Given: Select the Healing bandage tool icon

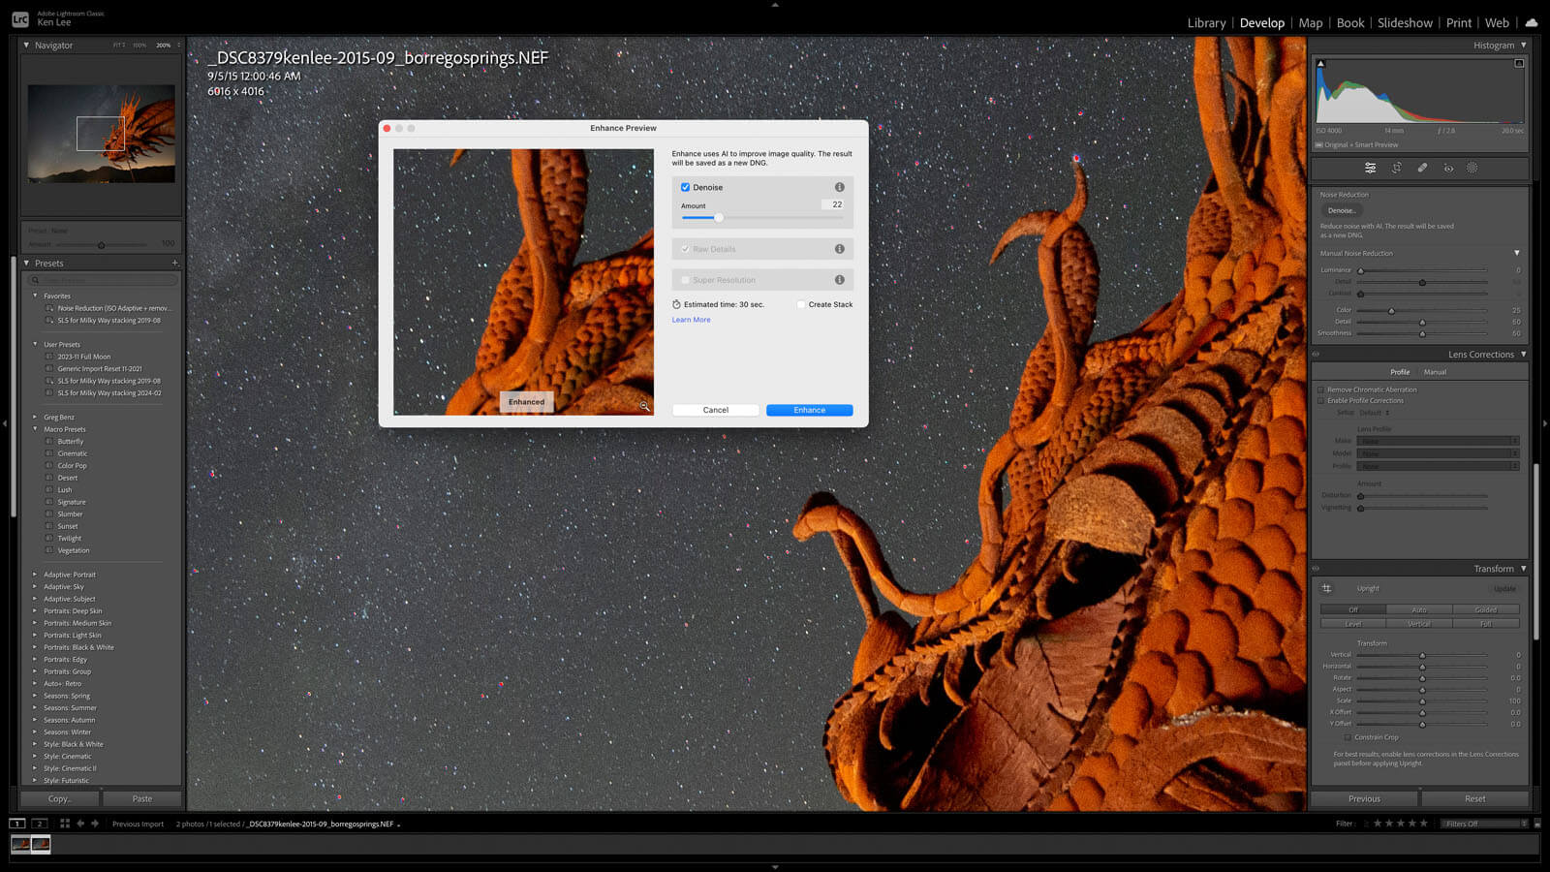Looking at the screenshot, I should (x=1422, y=168).
